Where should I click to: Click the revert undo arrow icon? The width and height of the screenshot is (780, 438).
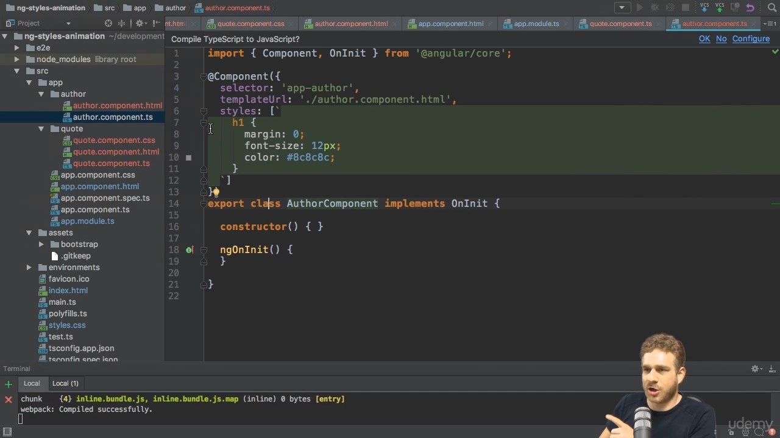[750, 8]
